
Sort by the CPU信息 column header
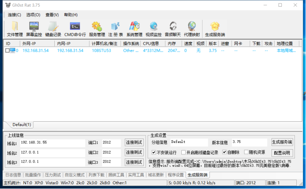(x=153, y=43)
